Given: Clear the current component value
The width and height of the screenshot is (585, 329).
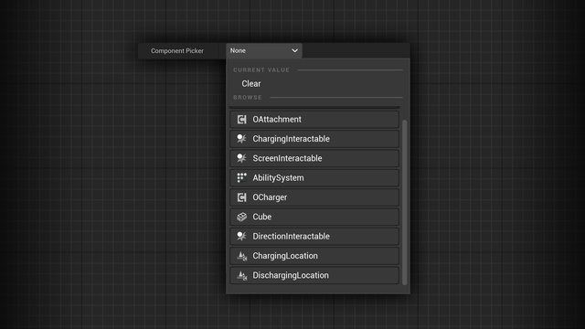Looking at the screenshot, I should 251,83.
